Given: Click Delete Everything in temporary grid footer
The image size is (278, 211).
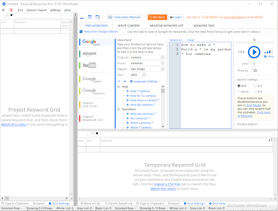Looking at the screenshot, I should coord(119,204).
